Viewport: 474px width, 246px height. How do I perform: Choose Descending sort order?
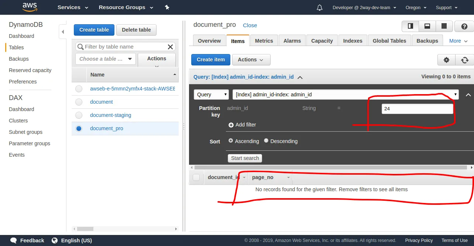coord(266,141)
